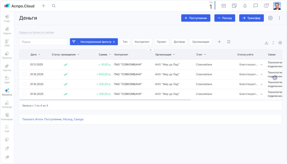Click the global search magnifier icon
The width and height of the screenshot is (287, 164).
click(x=54, y=6)
